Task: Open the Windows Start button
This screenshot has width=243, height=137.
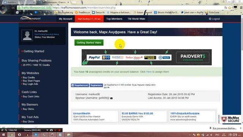Action: tap(3, 135)
